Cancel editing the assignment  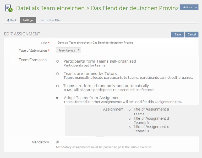[x=192, y=34]
